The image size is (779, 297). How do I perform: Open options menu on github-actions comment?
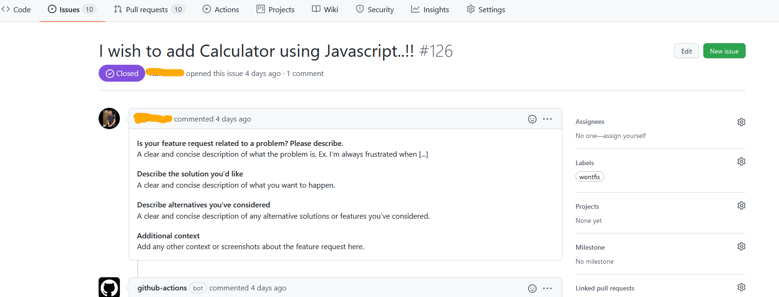tap(547, 289)
